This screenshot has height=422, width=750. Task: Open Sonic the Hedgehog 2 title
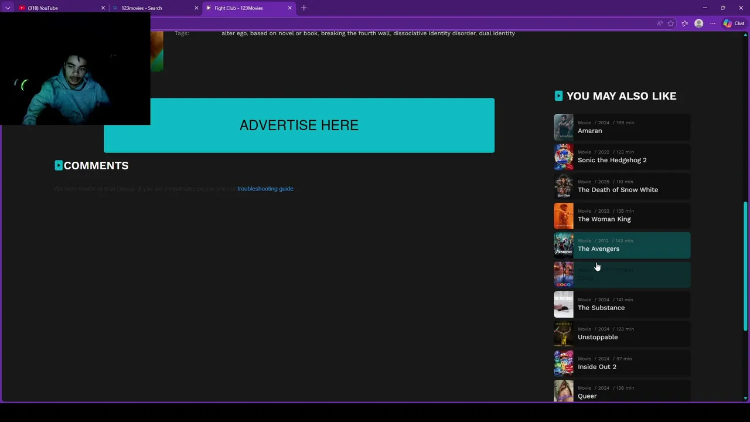612,160
